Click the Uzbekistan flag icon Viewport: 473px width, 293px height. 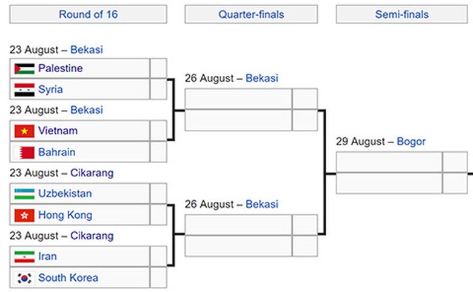point(24,194)
